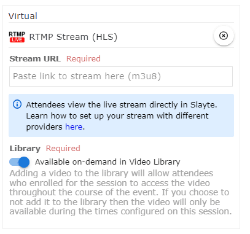The image size is (250, 234).
Task: Click the blue information notice banner
Action: (x=121, y=115)
